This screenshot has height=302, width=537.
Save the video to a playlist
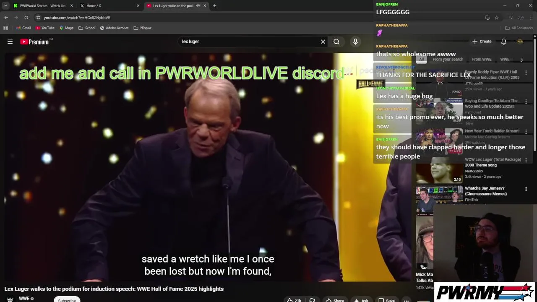coord(386,300)
